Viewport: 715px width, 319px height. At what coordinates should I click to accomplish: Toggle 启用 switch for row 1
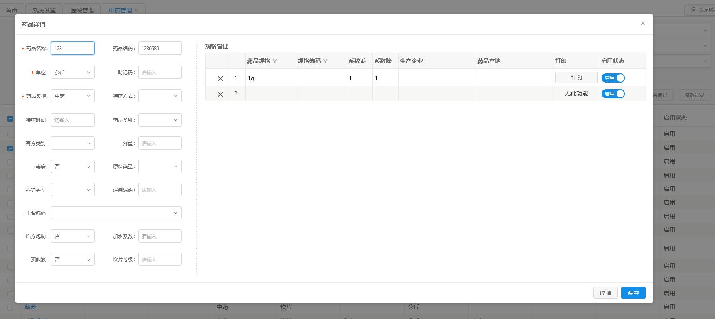point(613,78)
